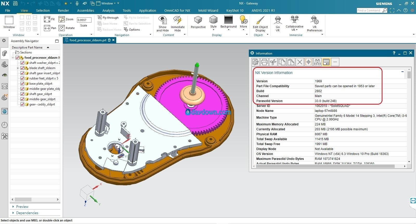This screenshot has width=416, height=224.
Task: Open ANSYS 2021 R1 tab
Action: click(x=263, y=10)
